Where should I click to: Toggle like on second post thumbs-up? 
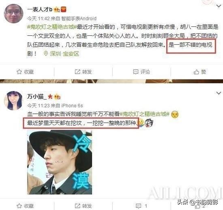coord(197,206)
